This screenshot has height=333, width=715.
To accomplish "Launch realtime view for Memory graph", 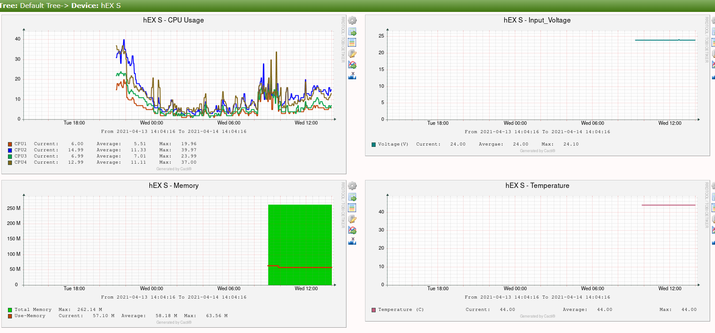I will (x=352, y=230).
